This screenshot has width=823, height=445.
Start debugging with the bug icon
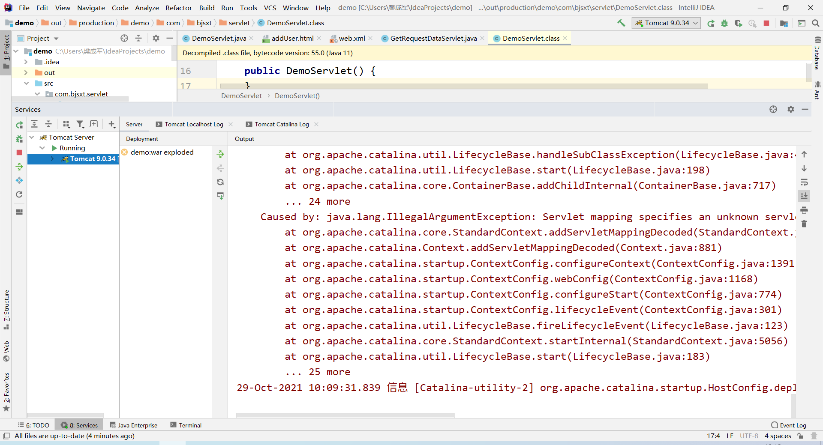coord(724,23)
